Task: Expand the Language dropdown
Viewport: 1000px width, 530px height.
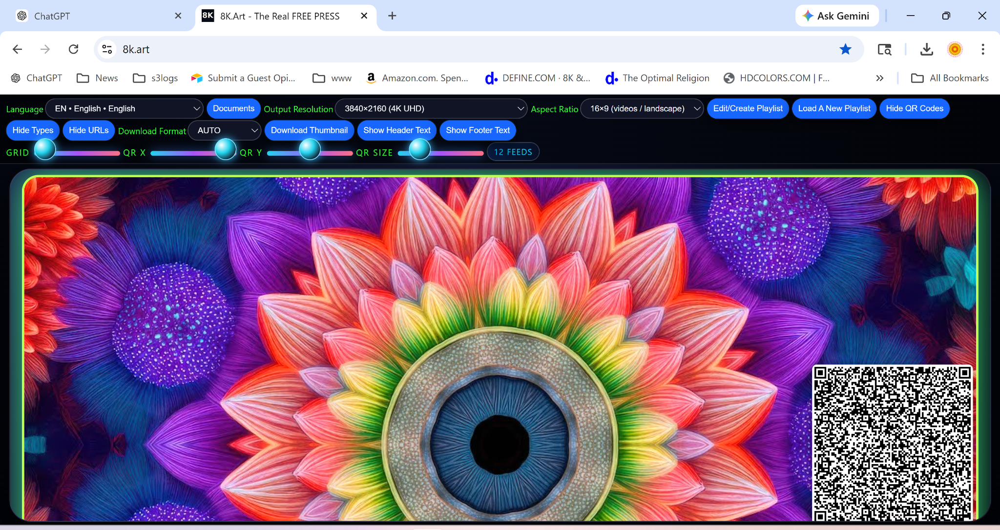Action: coord(125,108)
